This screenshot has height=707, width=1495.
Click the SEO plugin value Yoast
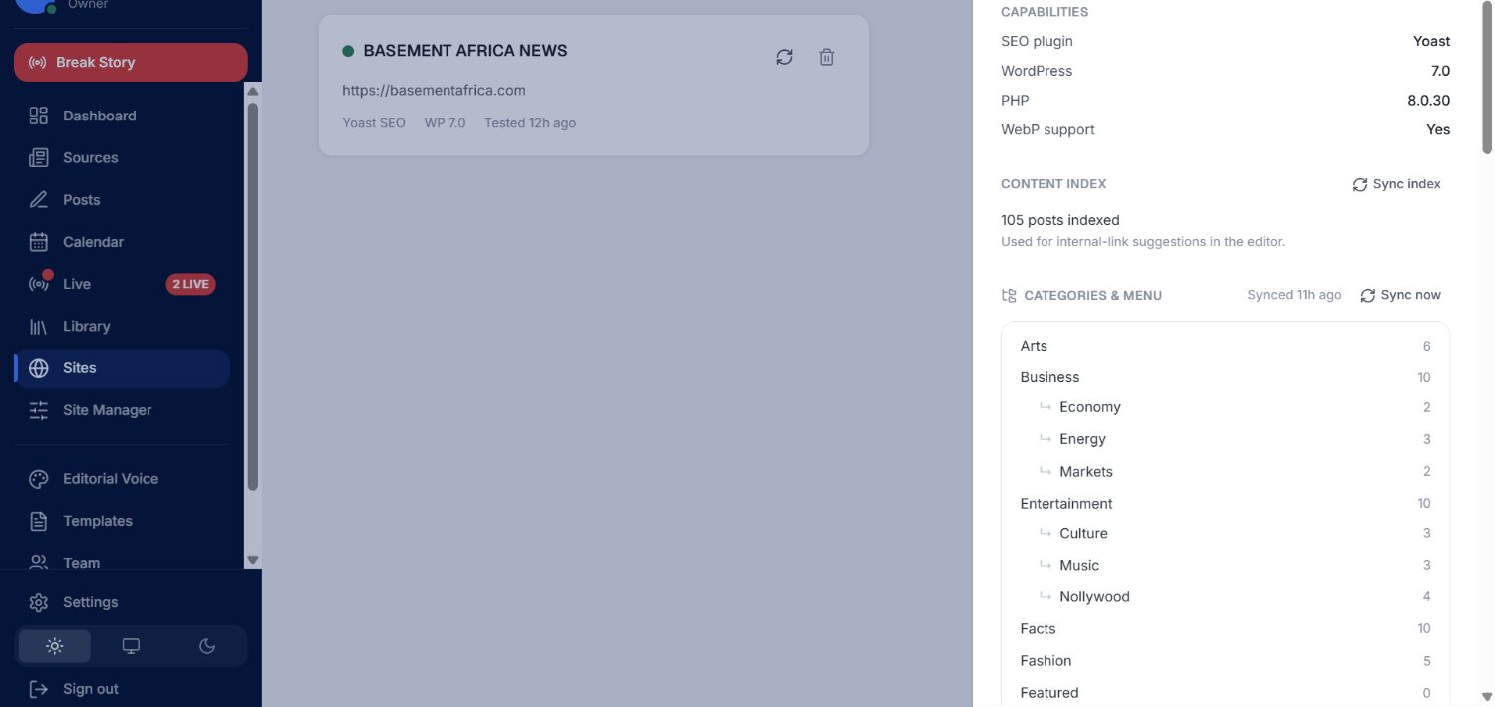(1432, 41)
